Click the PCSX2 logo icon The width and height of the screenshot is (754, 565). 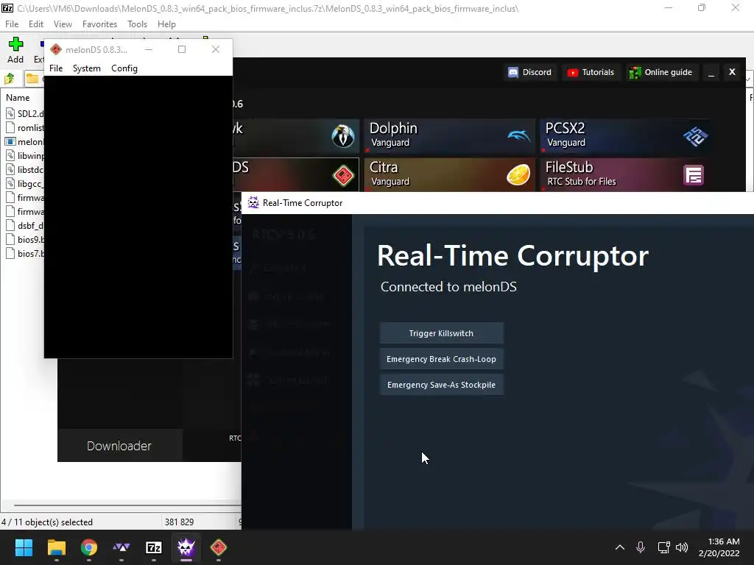tap(695, 136)
